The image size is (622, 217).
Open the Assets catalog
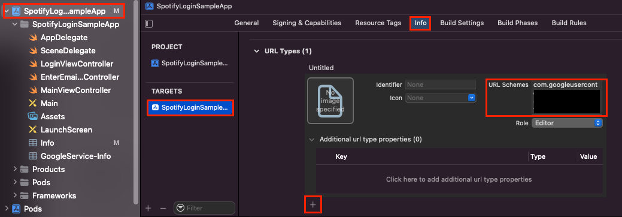tap(52, 116)
